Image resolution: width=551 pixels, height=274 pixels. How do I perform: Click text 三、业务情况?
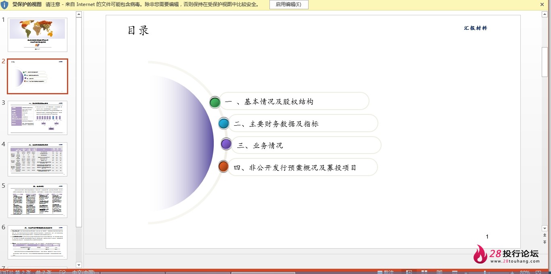coord(260,145)
